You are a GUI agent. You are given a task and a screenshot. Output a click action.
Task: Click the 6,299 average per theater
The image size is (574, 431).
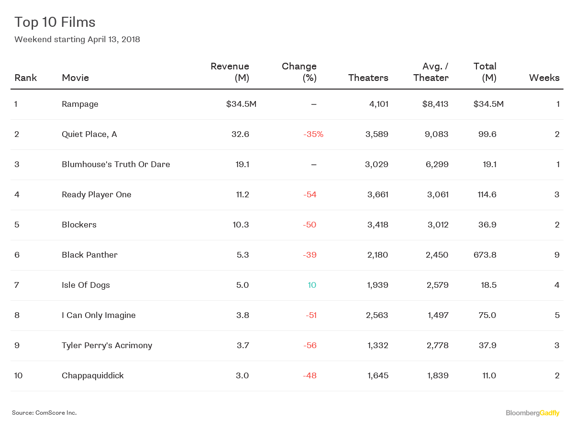click(x=437, y=164)
